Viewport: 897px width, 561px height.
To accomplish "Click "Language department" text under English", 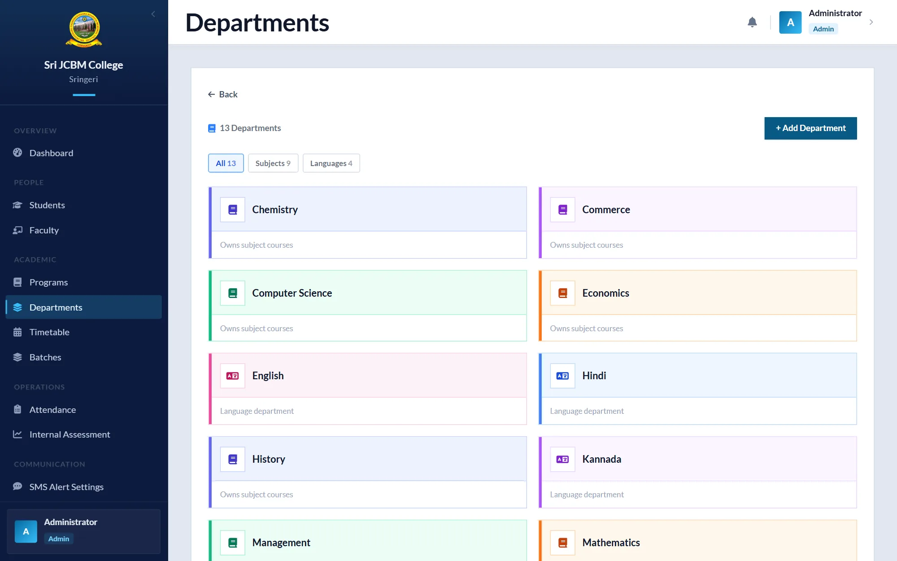I will 257,411.
